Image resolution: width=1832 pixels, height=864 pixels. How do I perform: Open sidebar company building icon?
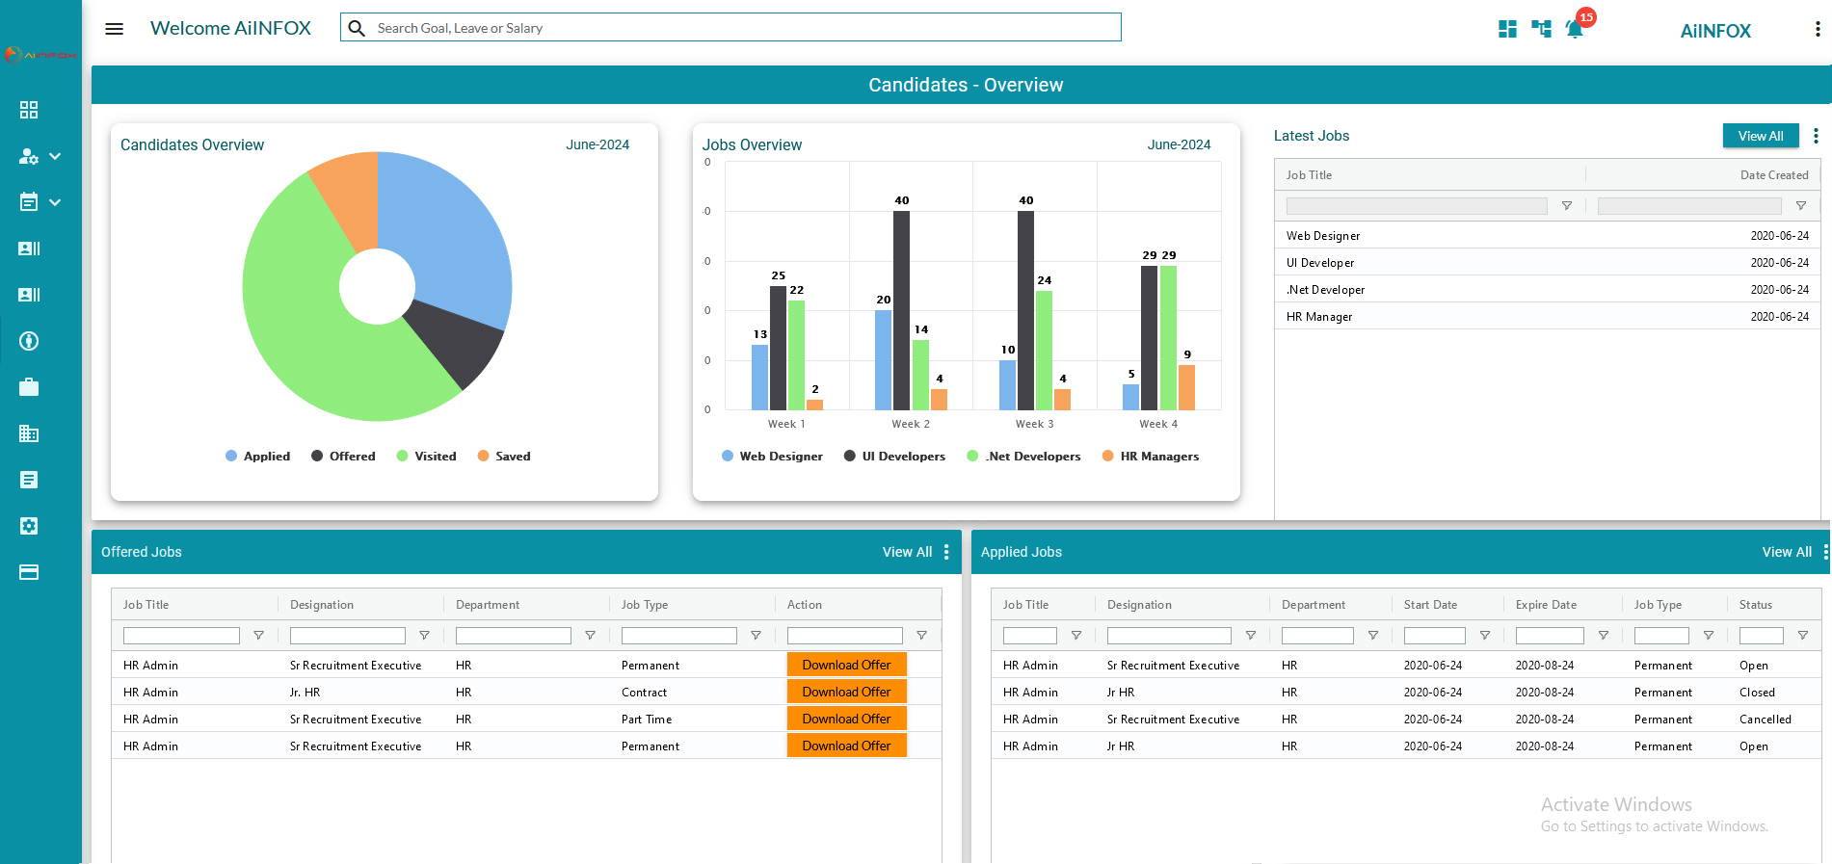(29, 433)
